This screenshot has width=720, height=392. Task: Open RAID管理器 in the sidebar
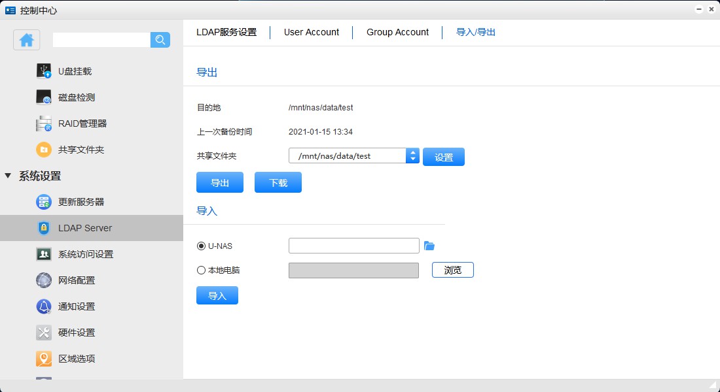click(x=82, y=123)
